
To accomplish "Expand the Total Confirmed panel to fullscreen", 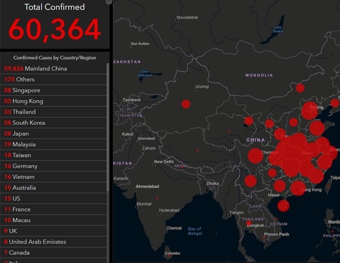I will coord(109,2).
